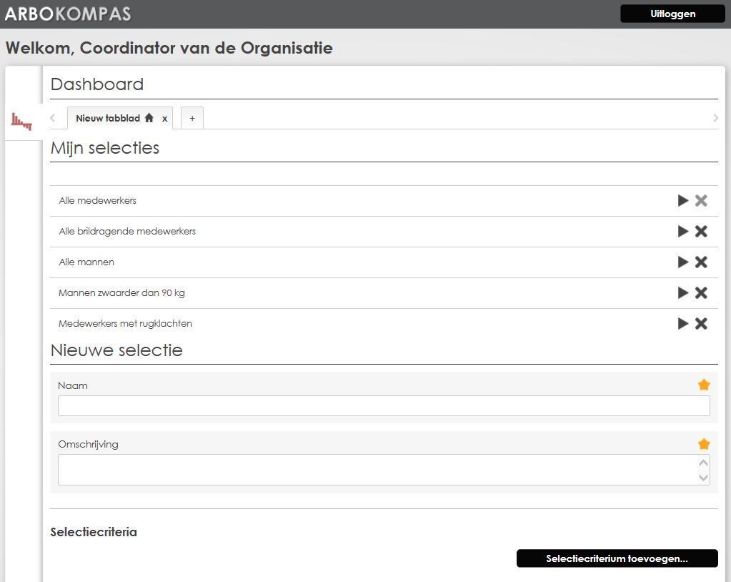Close the 'Nieuw tabblad' tab

[x=164, y=119]
